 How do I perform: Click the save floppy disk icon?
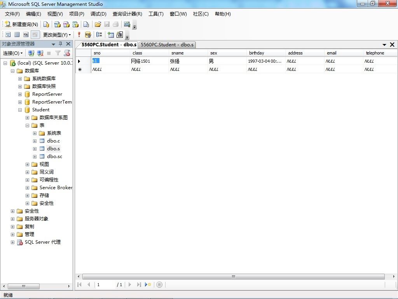tap(107, 25)
